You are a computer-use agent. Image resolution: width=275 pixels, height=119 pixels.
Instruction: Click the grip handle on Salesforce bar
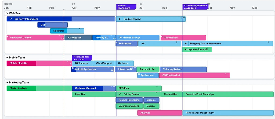[x=79, y=29]
